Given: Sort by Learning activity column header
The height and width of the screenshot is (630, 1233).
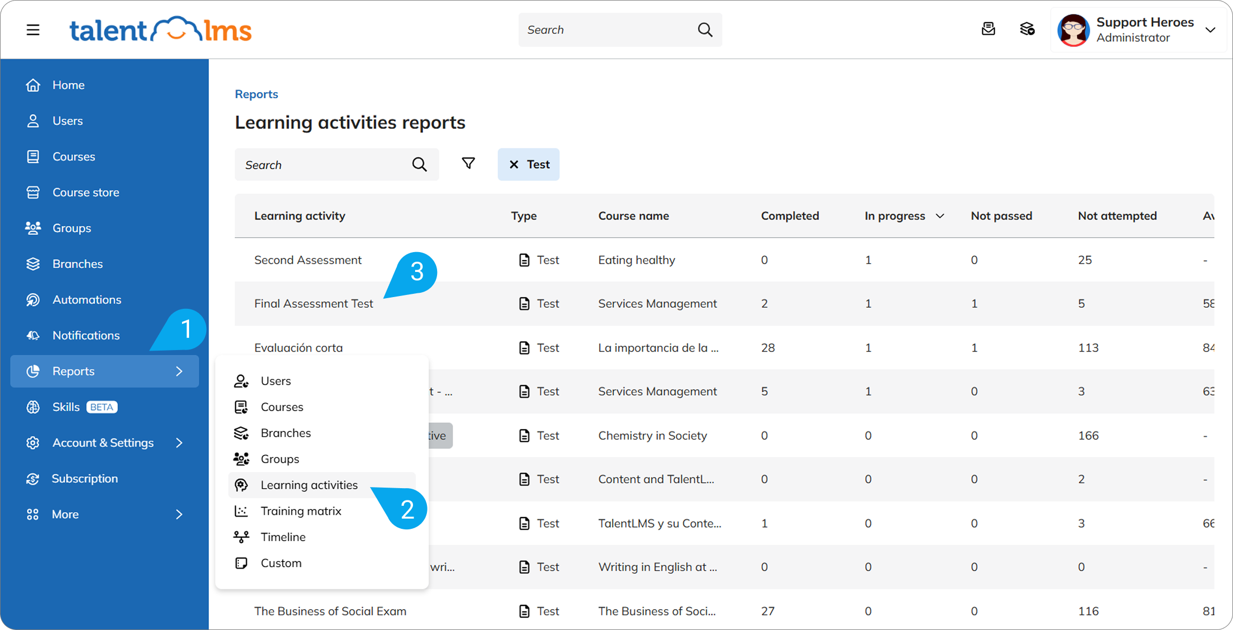Looking at the screenshot, I should (299, 216).
